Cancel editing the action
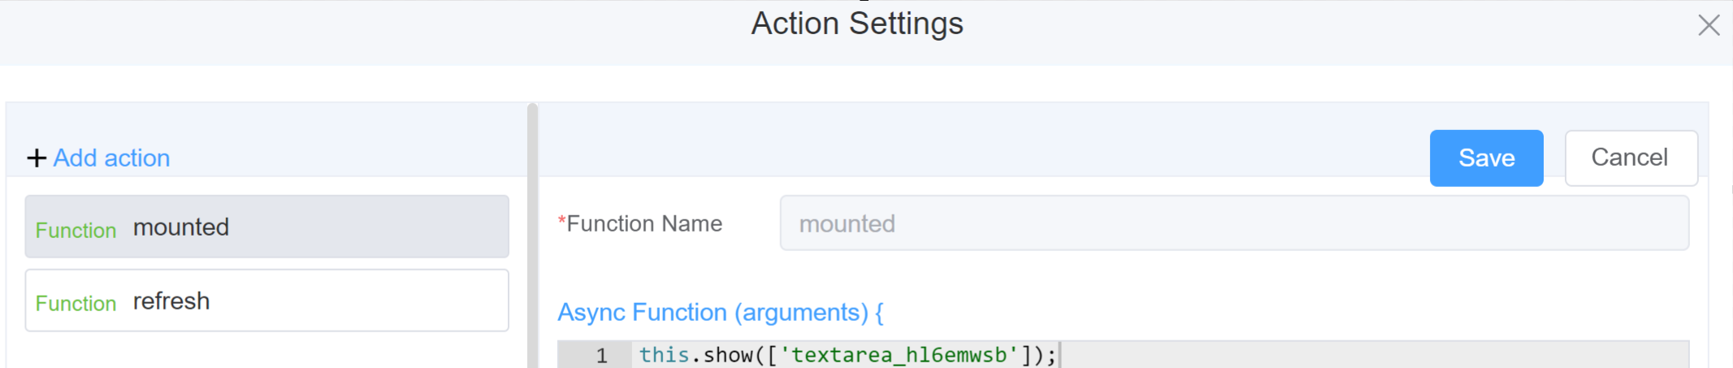The height and width of the screenshot is (368, 1733). pyautogui.click(x=1630, y=158)
